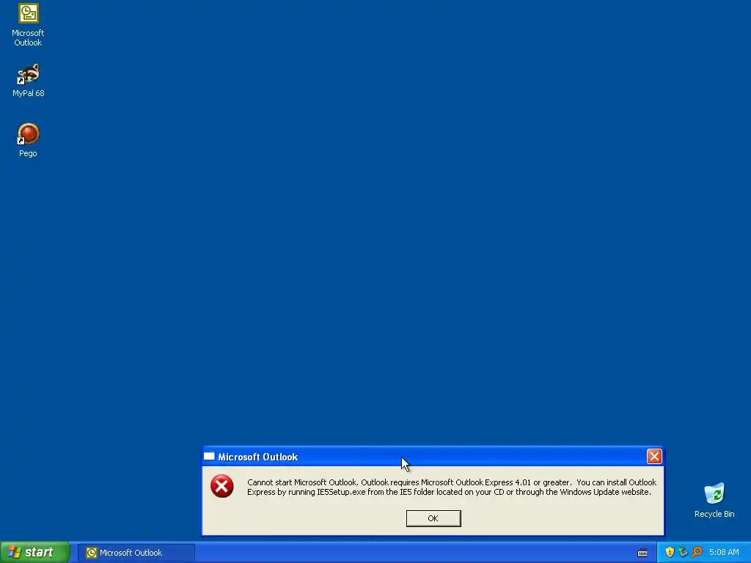Click the Microsoft Outlook dialog title bar
Image resolution: width=751 pixels, height=563 pixels.
pos(433,457)
